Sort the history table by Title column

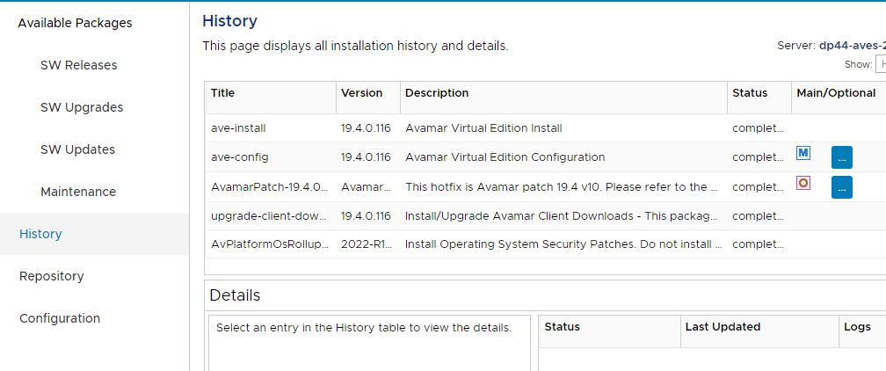pyautogui.click(x=223, y=93)
